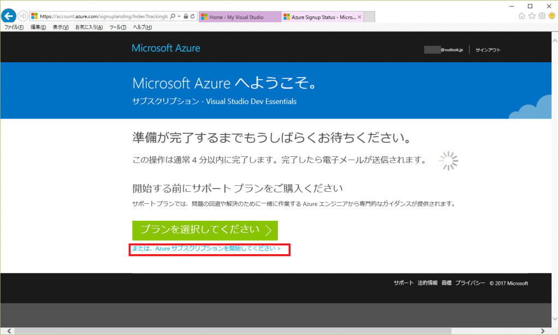Viewport: 559px width, 335px height.
Task: Open the address bar dropdown arrow
Action: (179, 16)
